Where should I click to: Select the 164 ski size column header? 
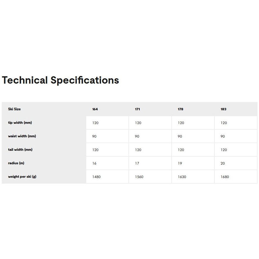(x=95, y=109)
